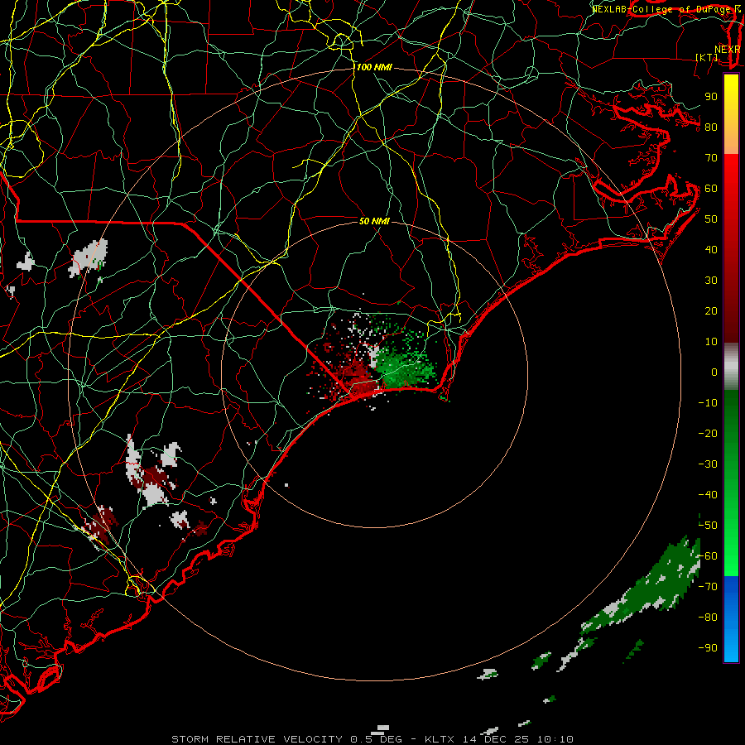Screen dimensions: 745x745
Task: Click the '-40' value on the scale
Action: 708,495
